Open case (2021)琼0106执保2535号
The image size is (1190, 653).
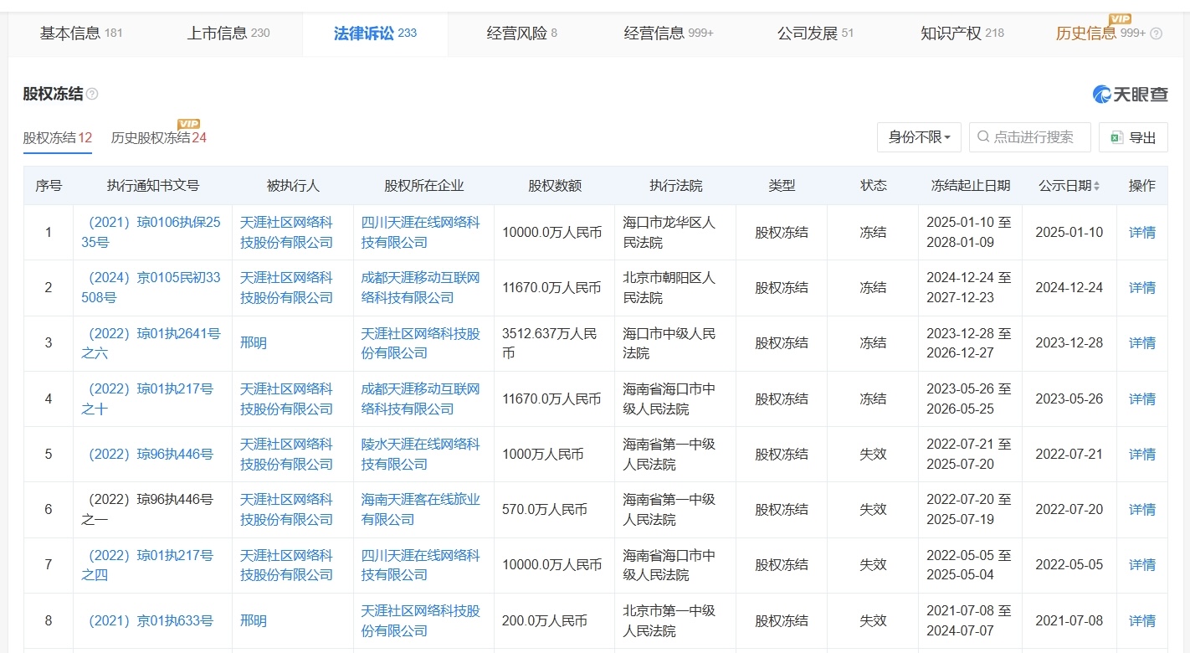click(151, 233)
